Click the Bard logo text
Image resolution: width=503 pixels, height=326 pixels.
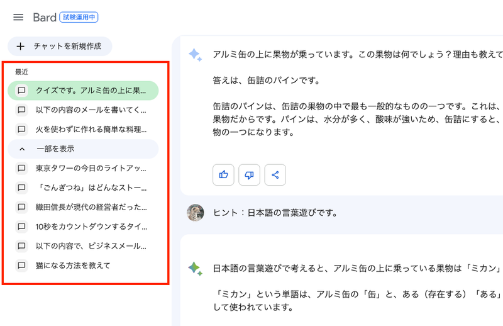45,18
